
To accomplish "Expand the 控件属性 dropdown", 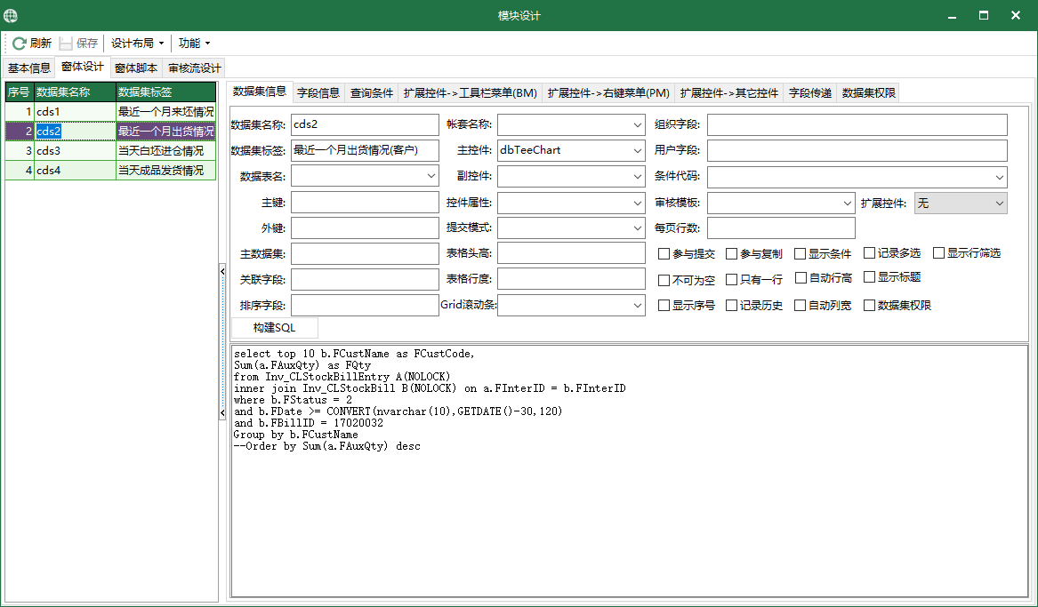I will tap(638, 203).
